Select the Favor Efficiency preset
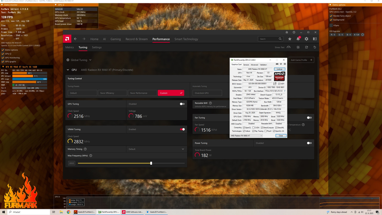The width and height of the screenshot is (382, 215). (113, 93)
